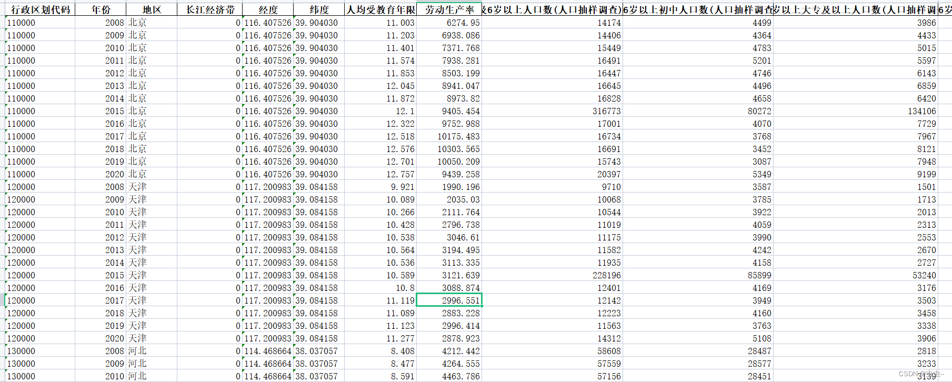Select the 年份 column header
Screen dimensions: 952x382
tap(101, 9)
